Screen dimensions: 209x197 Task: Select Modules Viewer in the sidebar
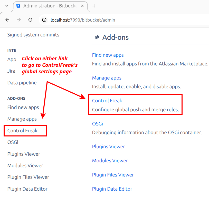[x=25, y=165]
